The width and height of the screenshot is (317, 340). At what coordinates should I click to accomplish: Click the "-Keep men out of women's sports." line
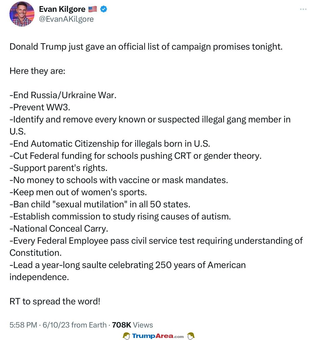point(78,192)
